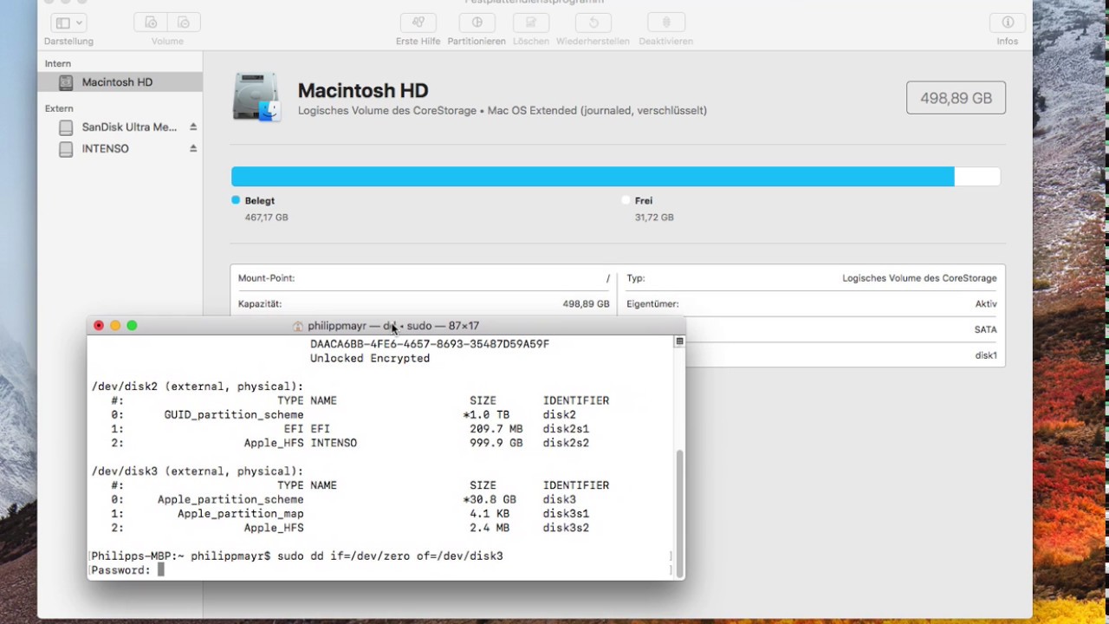Click 'Logisches Volume des CoreStorage' in Typ row

(x=919, y=278)
